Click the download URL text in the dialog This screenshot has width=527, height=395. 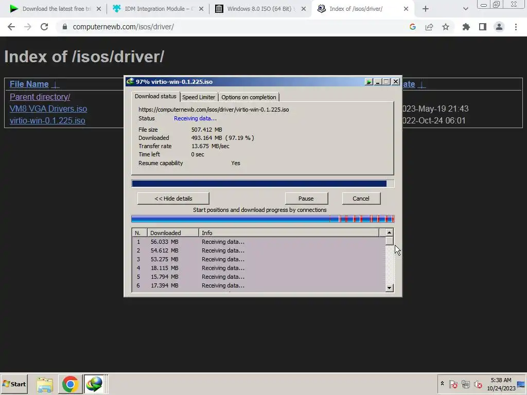tap(214, 110)
